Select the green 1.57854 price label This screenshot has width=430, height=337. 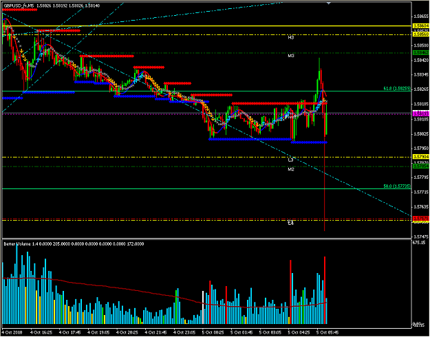click(421, 166)
